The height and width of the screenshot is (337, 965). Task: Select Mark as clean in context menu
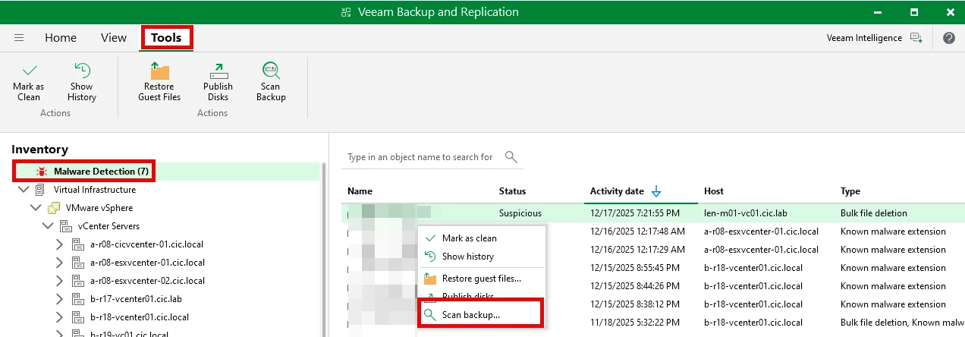pyautogui.click(x=469, y=238)
